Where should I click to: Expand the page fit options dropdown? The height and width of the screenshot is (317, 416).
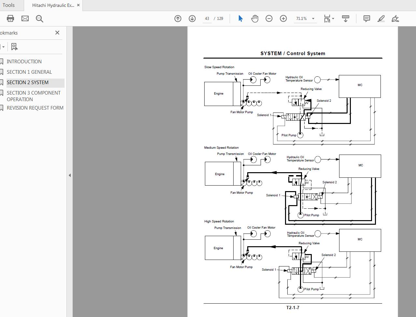pyautogui.click(x=333, y=19)
